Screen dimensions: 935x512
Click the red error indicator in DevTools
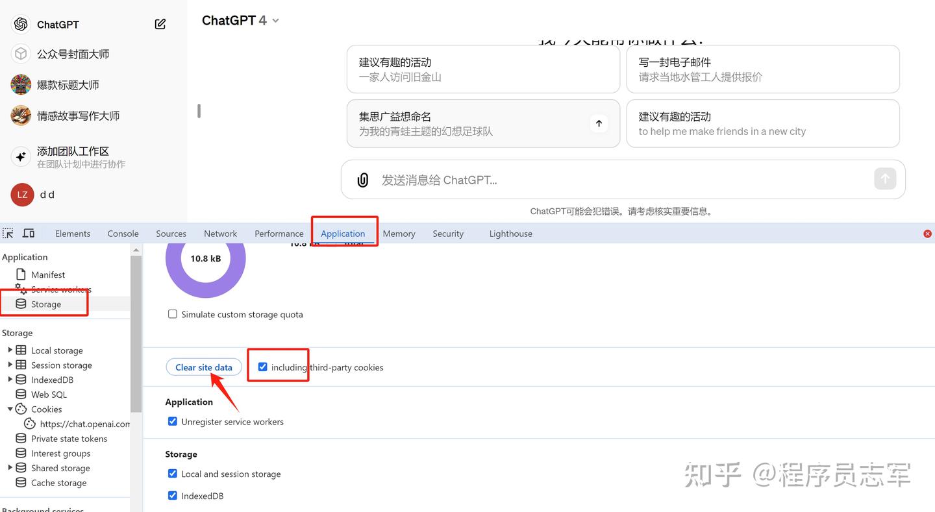[927, 234]
